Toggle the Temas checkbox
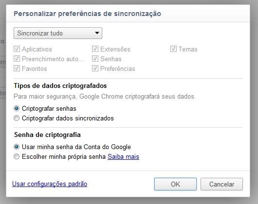This screenshot has height=204, width=258. [x=173, y=49]
